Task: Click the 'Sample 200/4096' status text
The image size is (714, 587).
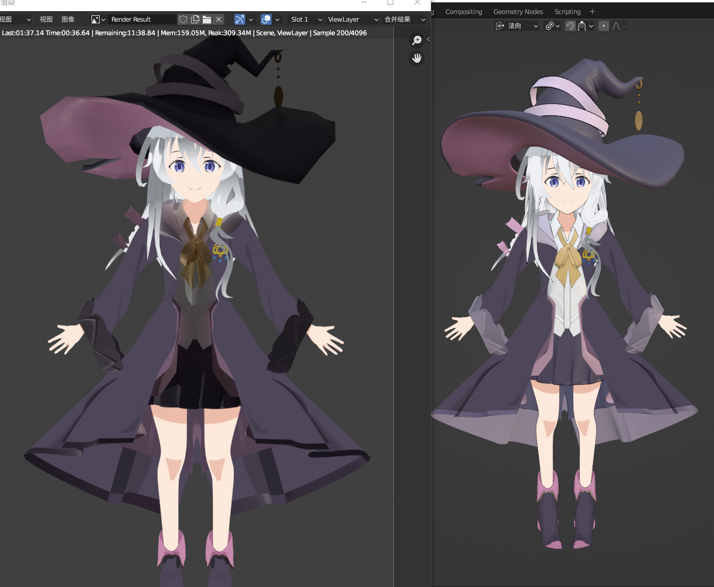Action: (340, 33)
